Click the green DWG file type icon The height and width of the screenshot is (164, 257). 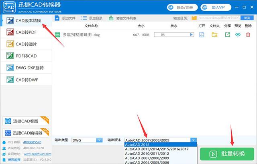(x=57, y=35)
